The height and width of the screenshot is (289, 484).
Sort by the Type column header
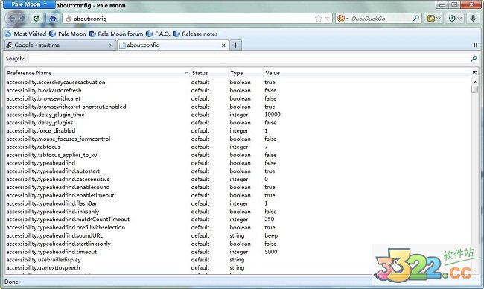pyautogui.click(x=246, y=73)
